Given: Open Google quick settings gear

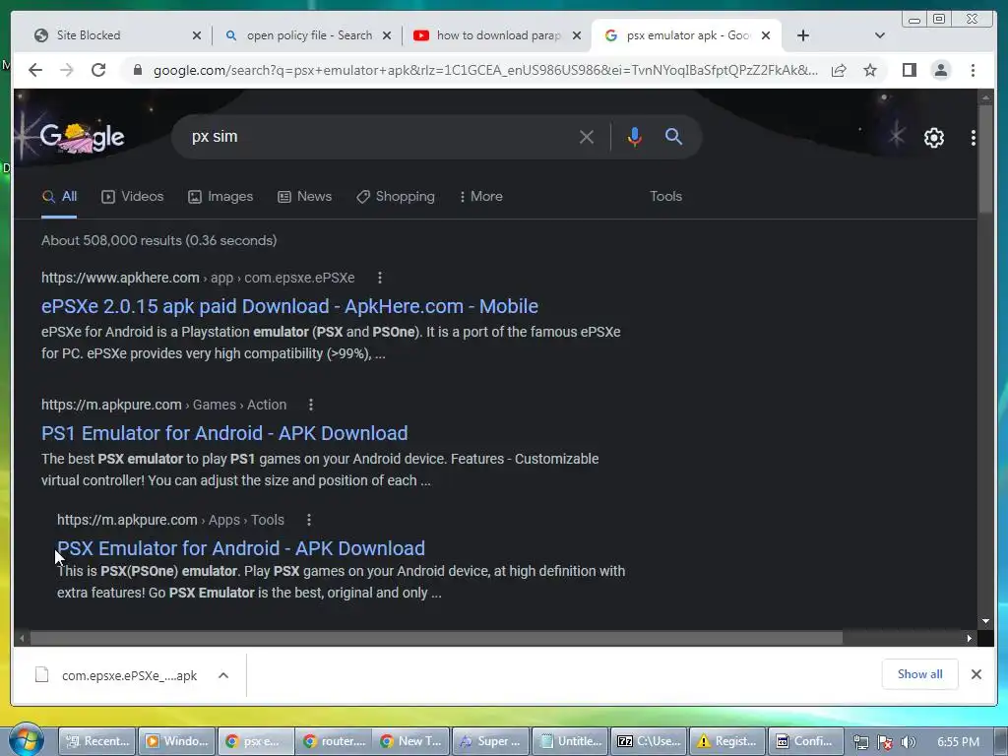Looking at the screenshot, I should 933,138.
